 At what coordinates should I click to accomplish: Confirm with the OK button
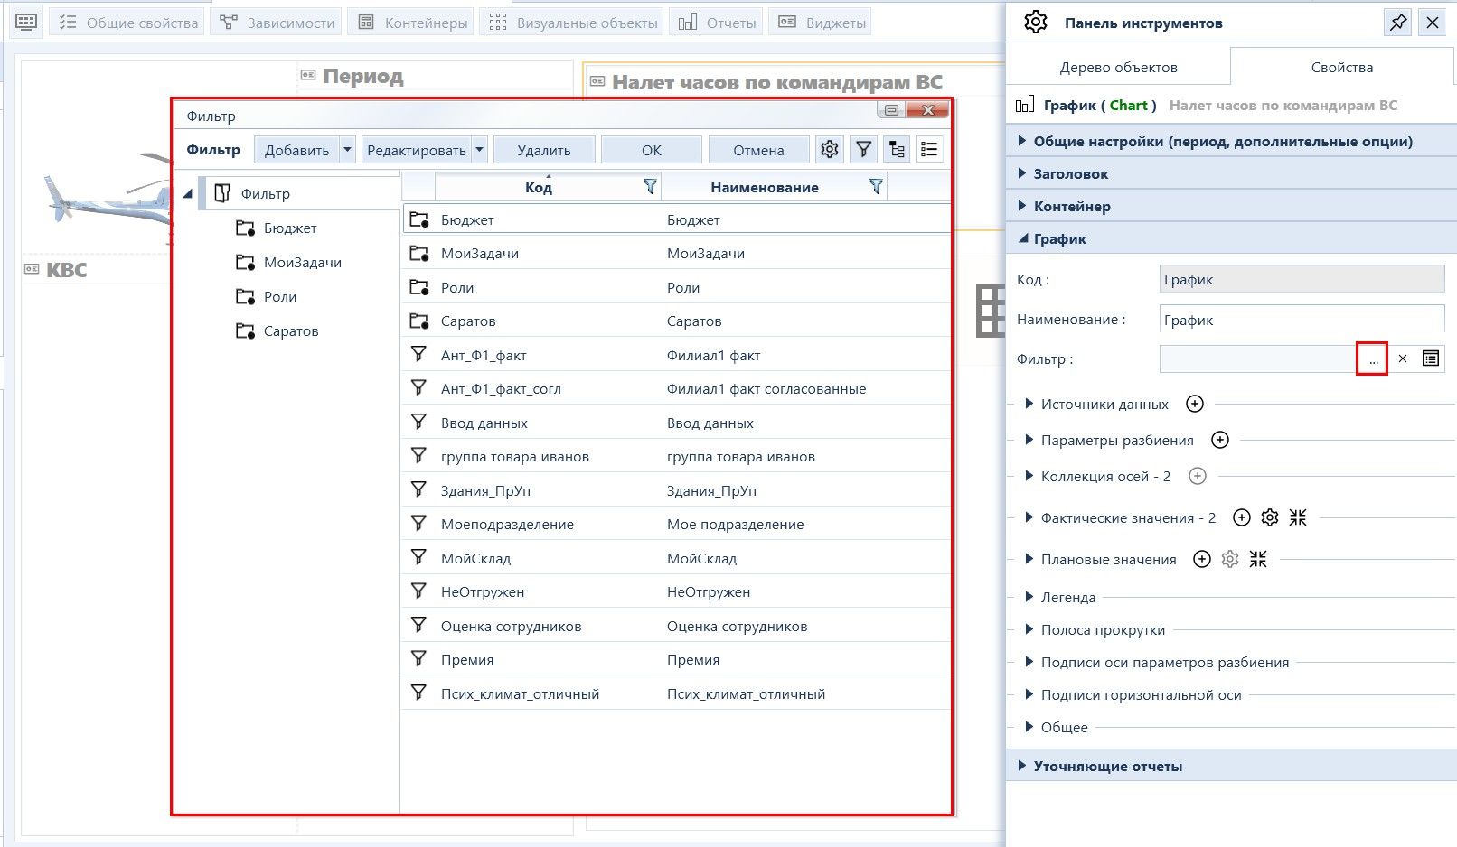[x=652, y=150]
